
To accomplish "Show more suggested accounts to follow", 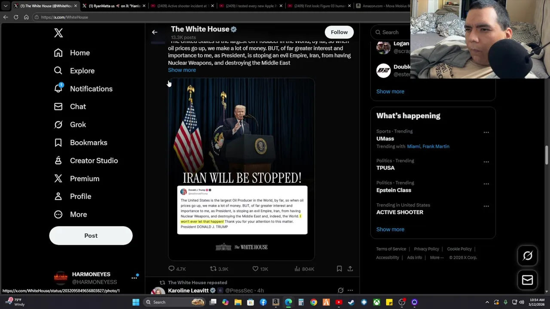I will [x=390, y=91].
